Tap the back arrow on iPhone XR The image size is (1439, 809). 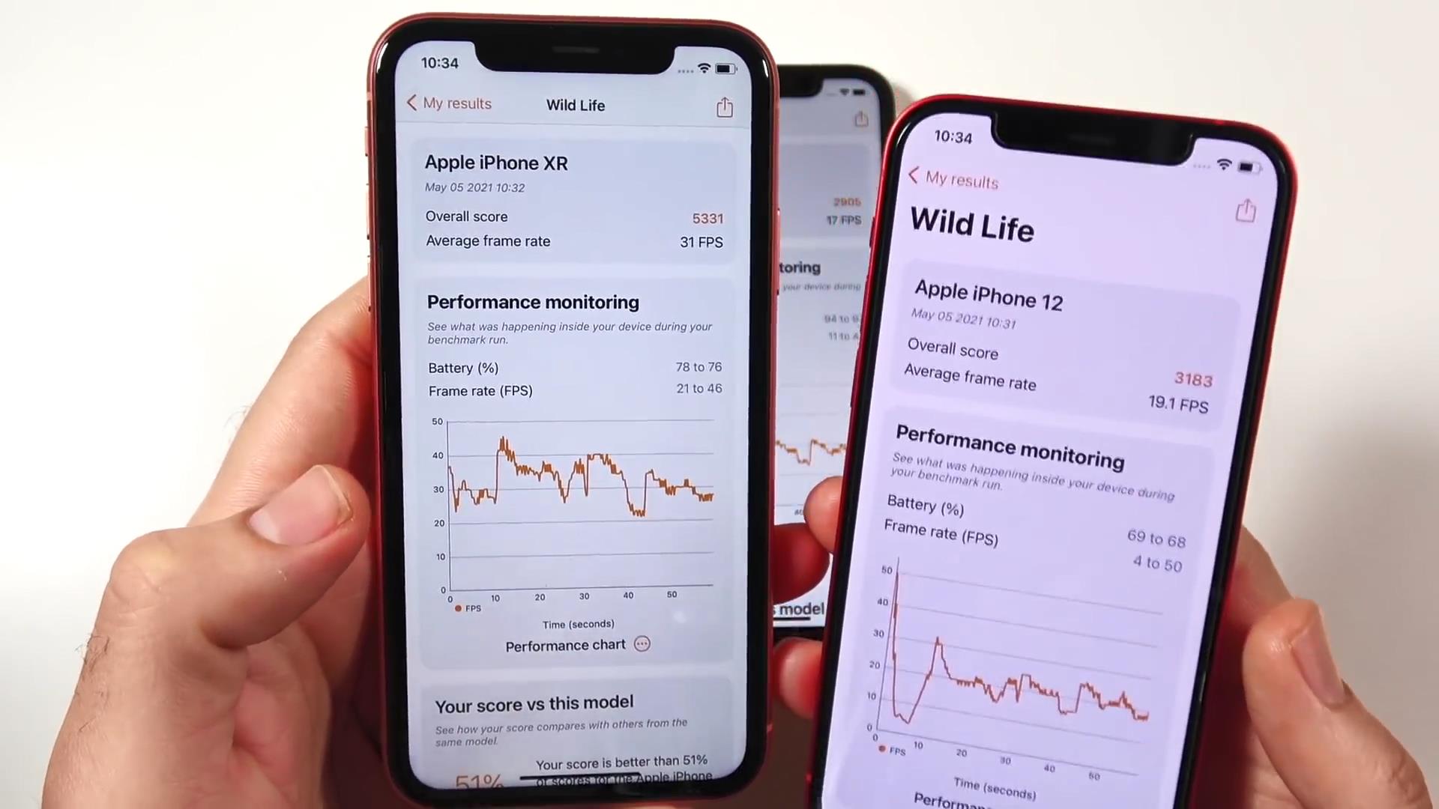411,103
